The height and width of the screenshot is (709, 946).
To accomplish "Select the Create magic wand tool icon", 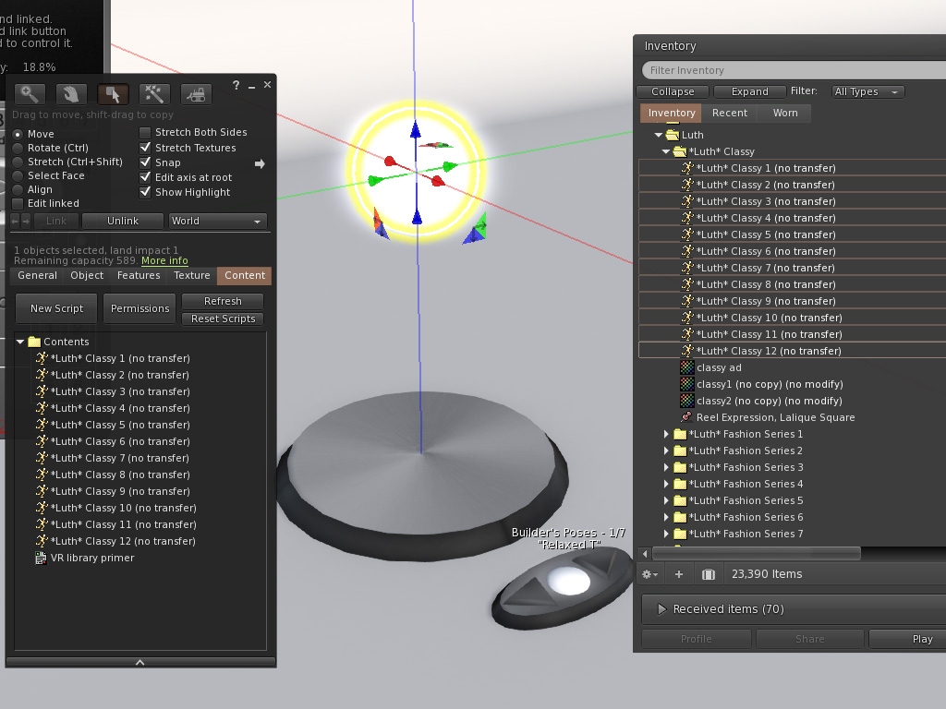I will [x=154, y=94].
